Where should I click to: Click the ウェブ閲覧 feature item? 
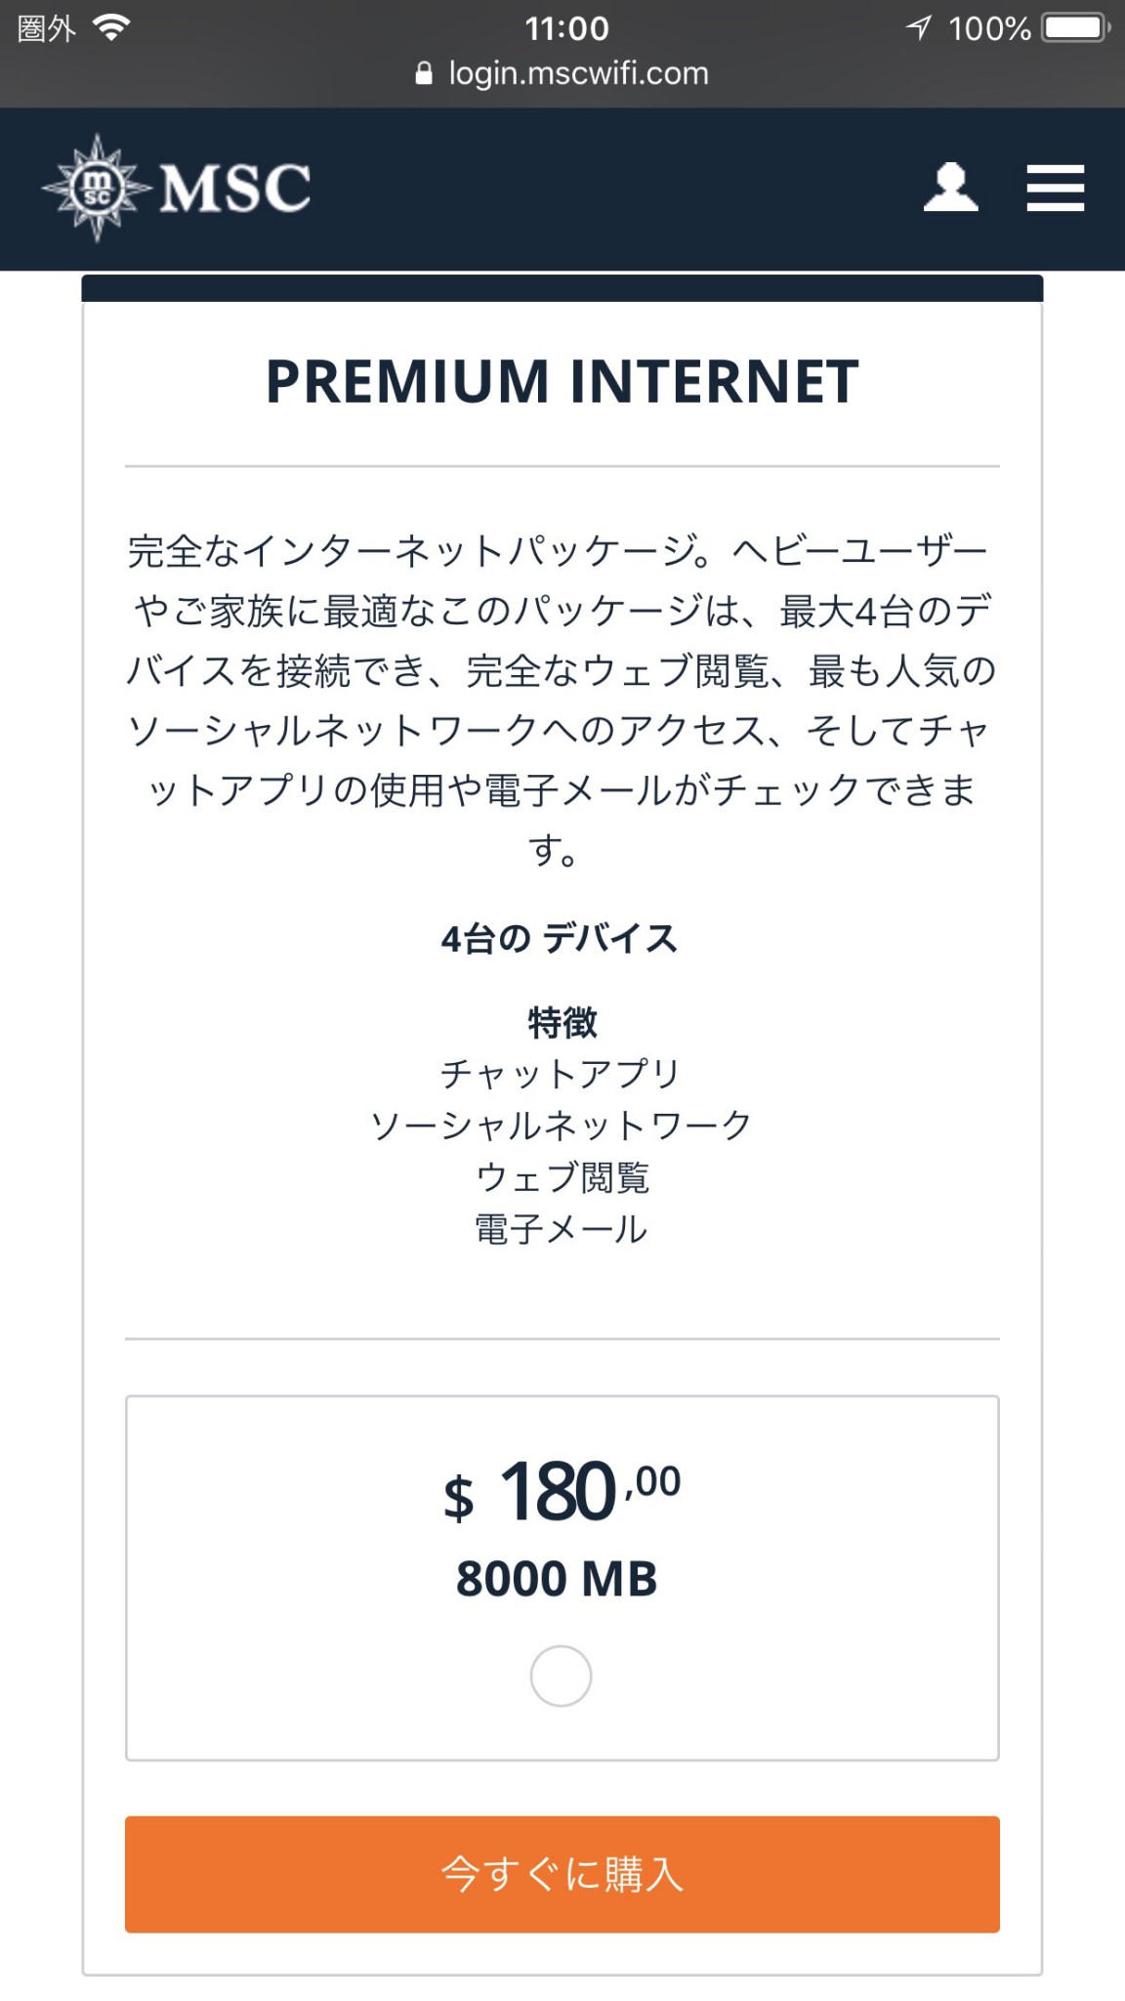tap(562, 1177)
